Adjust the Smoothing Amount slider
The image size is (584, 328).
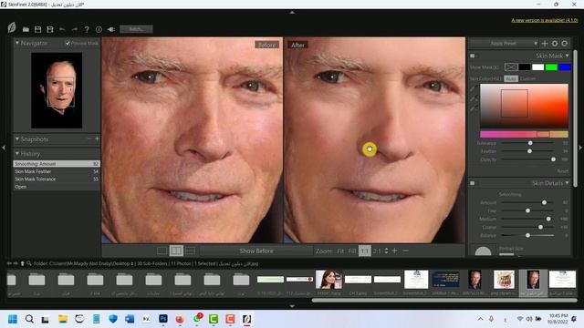pyautogui.click(x=544, y=202)
